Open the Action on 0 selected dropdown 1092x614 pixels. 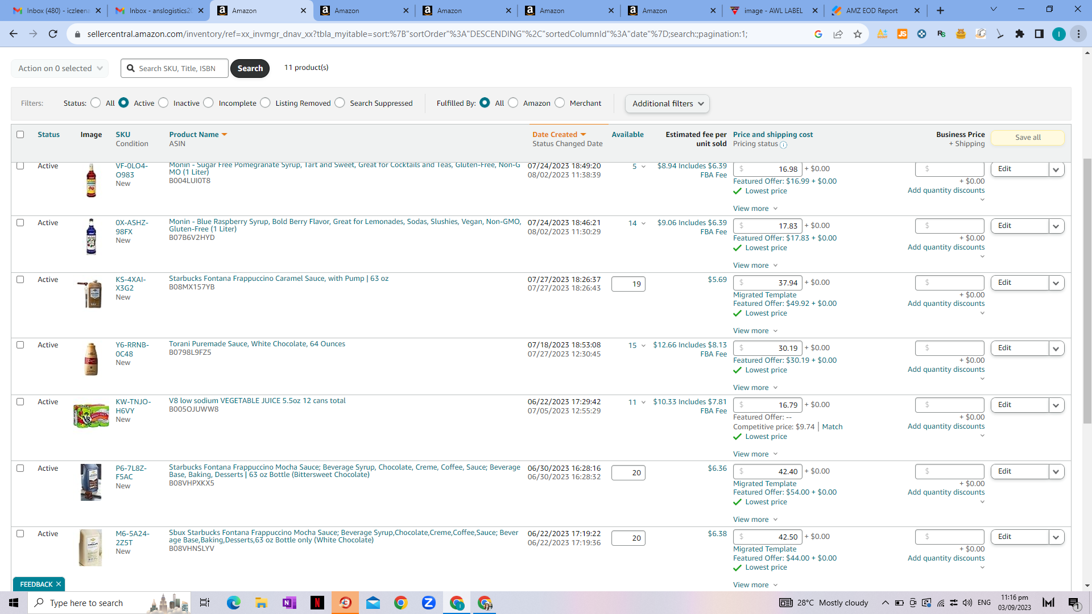coord(60,68)
